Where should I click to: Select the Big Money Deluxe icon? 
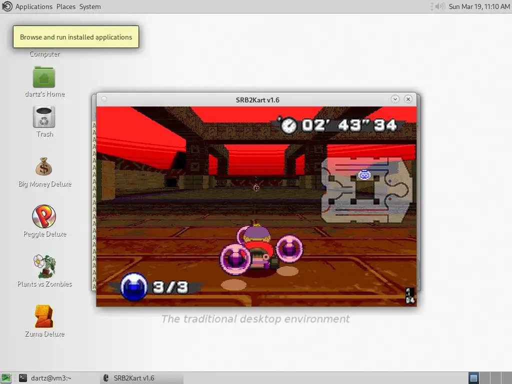[x=44, y=167]
